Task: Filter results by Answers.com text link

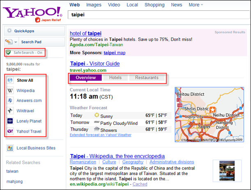Action: pyautogui.click(x=29, y=101)
